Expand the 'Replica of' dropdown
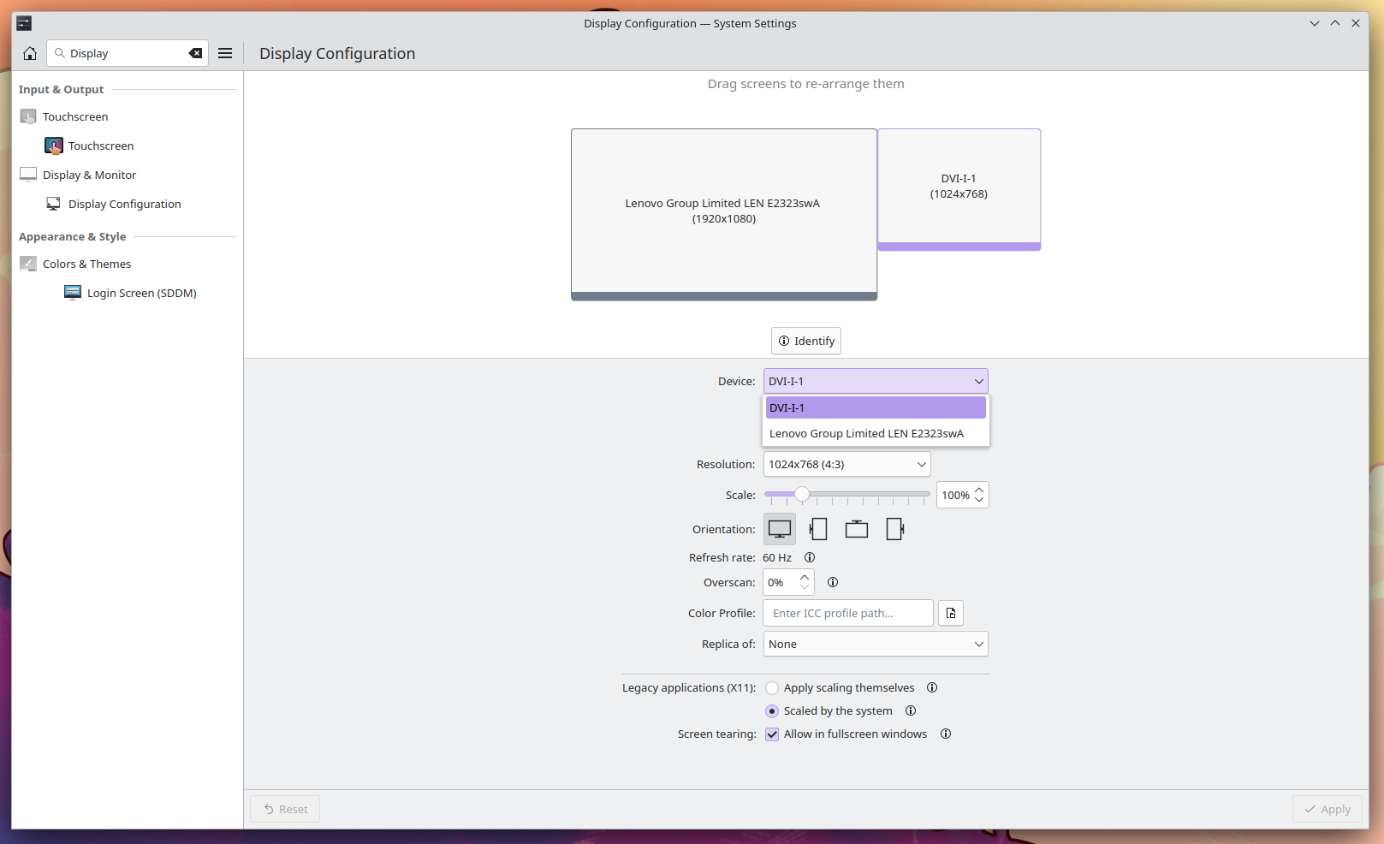1384x844 pixels. click(875, 644)
